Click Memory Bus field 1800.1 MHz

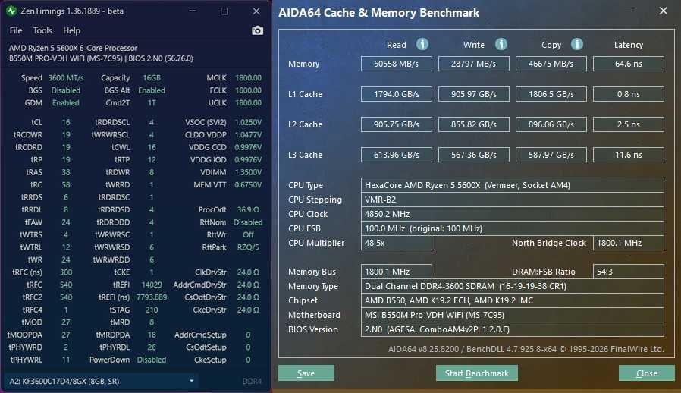coord(397,272)
